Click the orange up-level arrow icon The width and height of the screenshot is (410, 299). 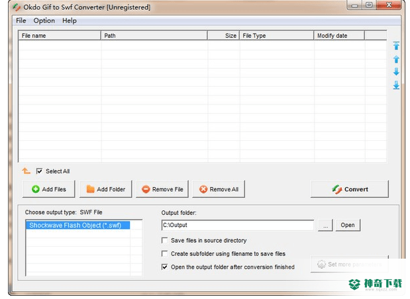pyautogui.click(x=26, y=171)
